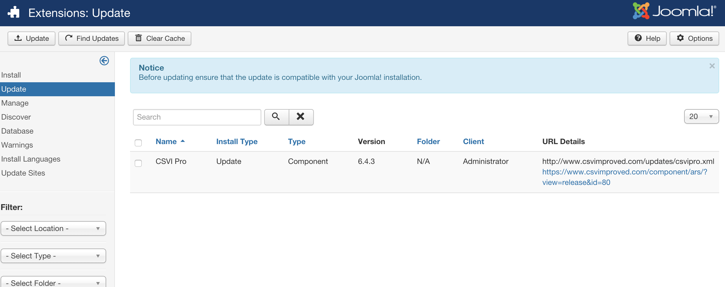Open the Help button
725x287 pixels.
647,38
